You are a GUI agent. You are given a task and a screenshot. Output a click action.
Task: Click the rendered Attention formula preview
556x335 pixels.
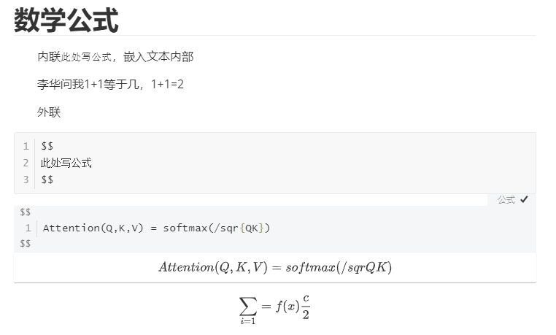pyautogui.click(x=275, y=267)
